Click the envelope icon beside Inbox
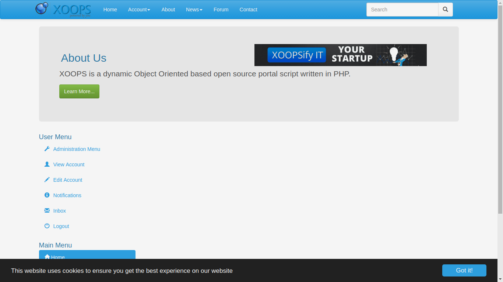503x282 pixels. pos(47,210)
